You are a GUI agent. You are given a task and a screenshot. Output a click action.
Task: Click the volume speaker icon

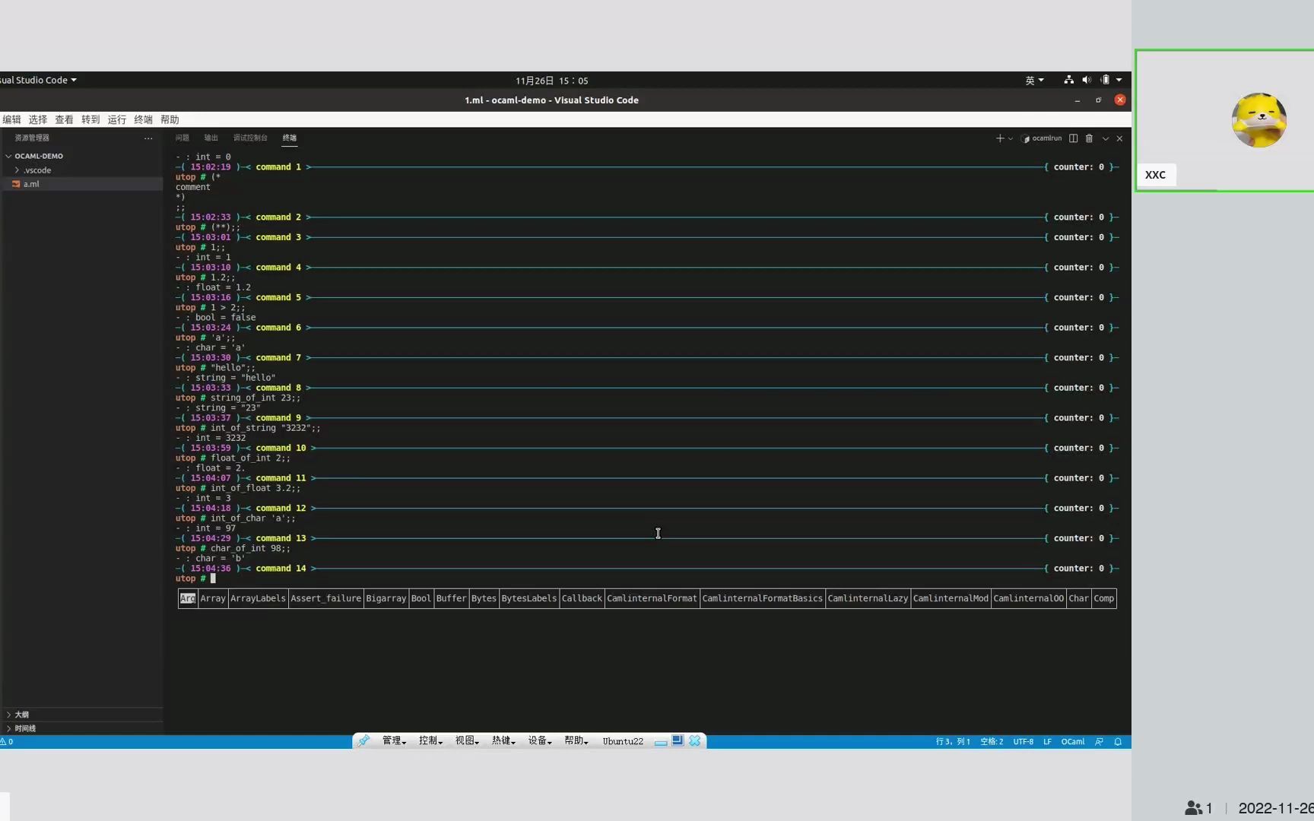click(x=1087, y=80)
